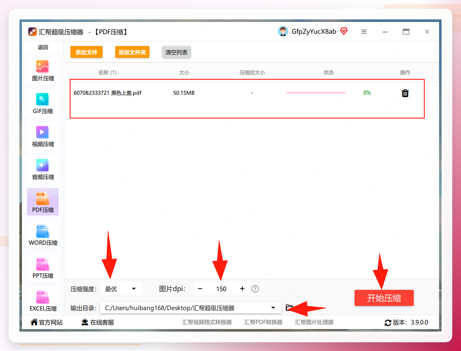The image size is (461, 351).
Task: Expand the 压缩强度 dropdown set to 最优
Action: tap(121, 289)
